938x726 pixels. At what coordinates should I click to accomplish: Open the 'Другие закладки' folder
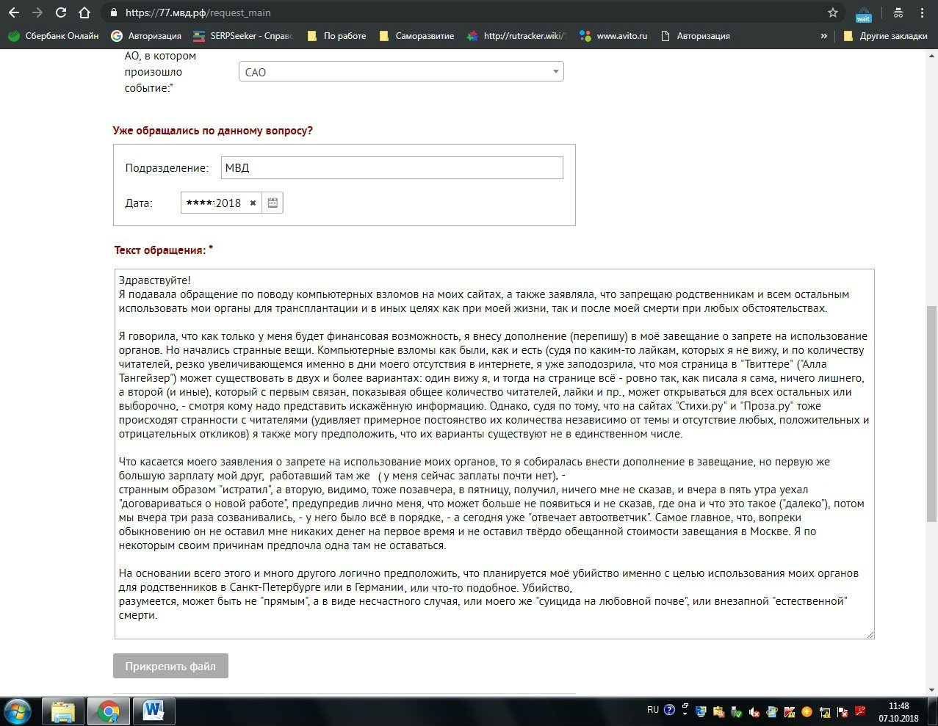[x=885, y=35]
